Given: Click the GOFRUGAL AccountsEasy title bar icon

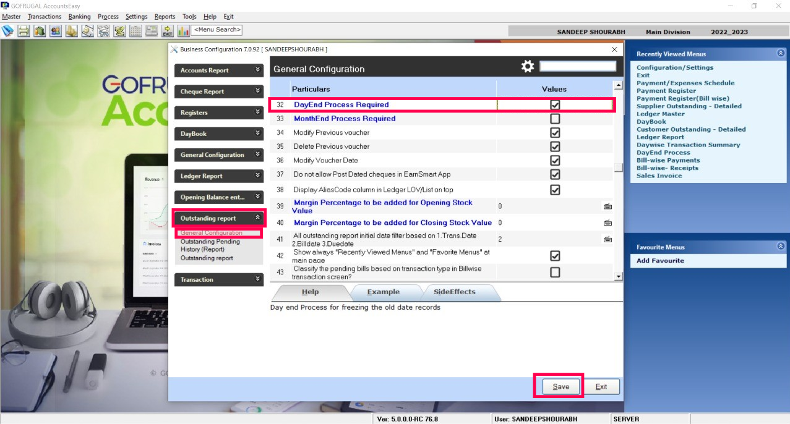Looking at the screenshot, I should click(6, 6).
